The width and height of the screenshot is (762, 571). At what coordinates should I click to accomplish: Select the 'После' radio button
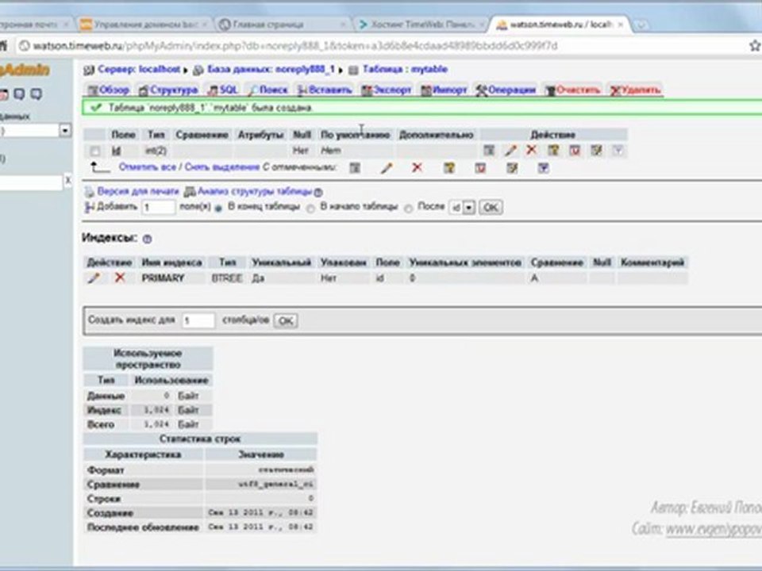(x=408, y=209)
